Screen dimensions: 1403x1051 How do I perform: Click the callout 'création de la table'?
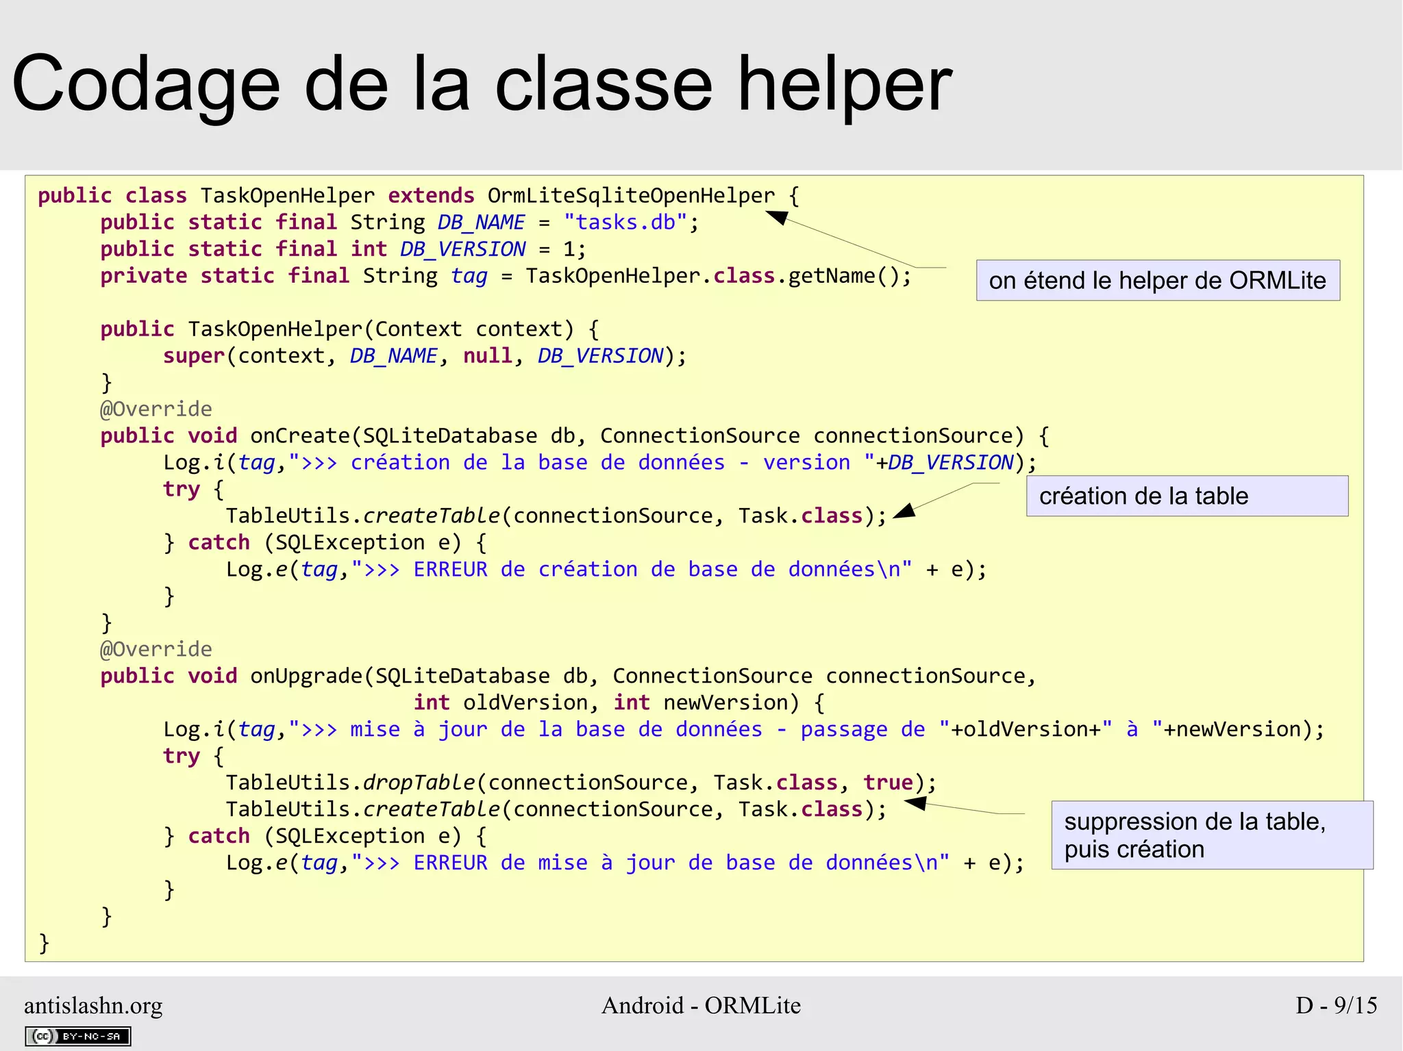coord(1187,496)
